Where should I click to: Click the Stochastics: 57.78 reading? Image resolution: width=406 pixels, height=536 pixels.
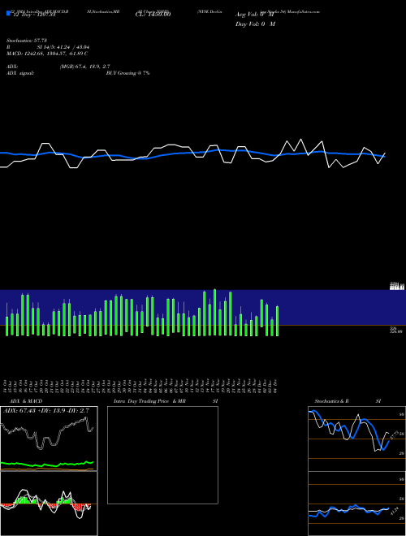click(27, 41)
